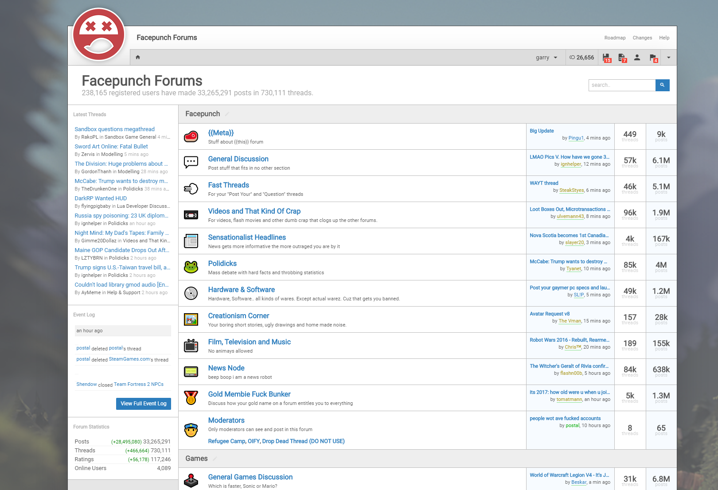Image resolution: width=718 pixels, height=490 pixels.
Task: Open Team Fortress 2 NPCs event log link
Action: pyautogui.click(x=139, y=385)
